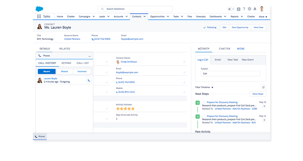Click the global actions plus icon
303x161 pixels.
tap(239, 9)
